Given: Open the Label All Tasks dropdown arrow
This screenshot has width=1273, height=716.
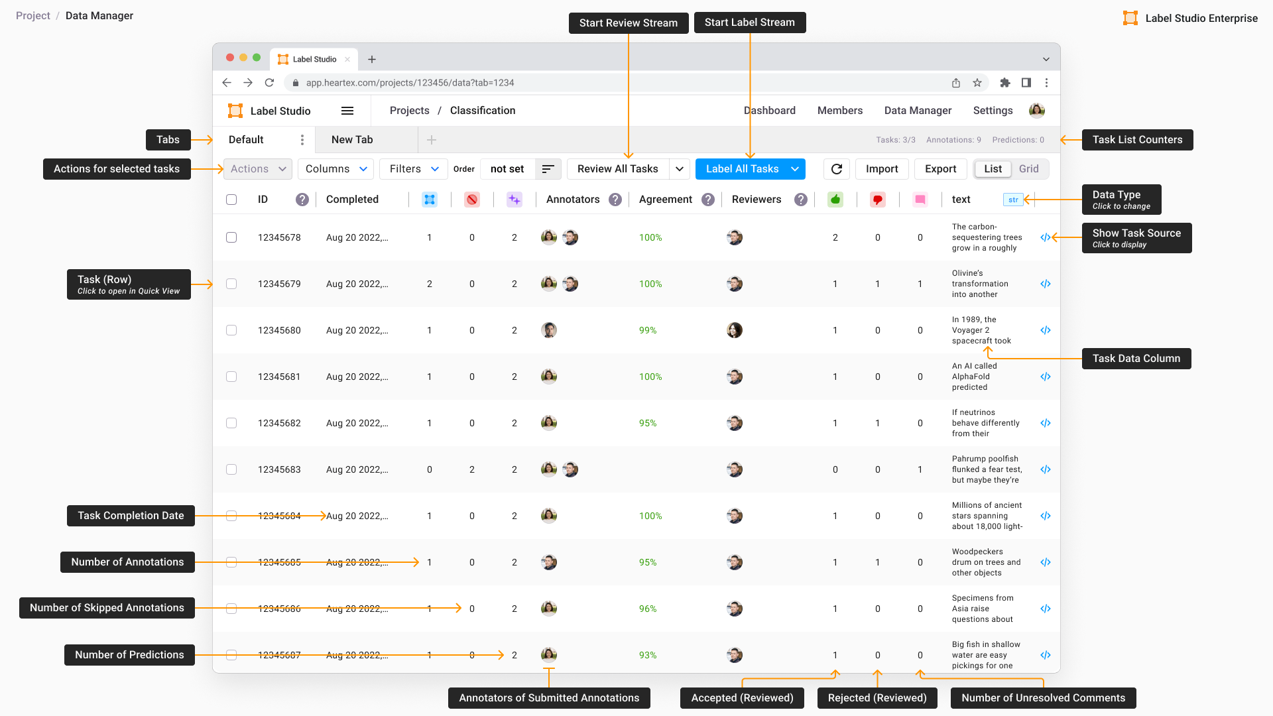Looking at the screenshot, I should [x=794, y=169].
